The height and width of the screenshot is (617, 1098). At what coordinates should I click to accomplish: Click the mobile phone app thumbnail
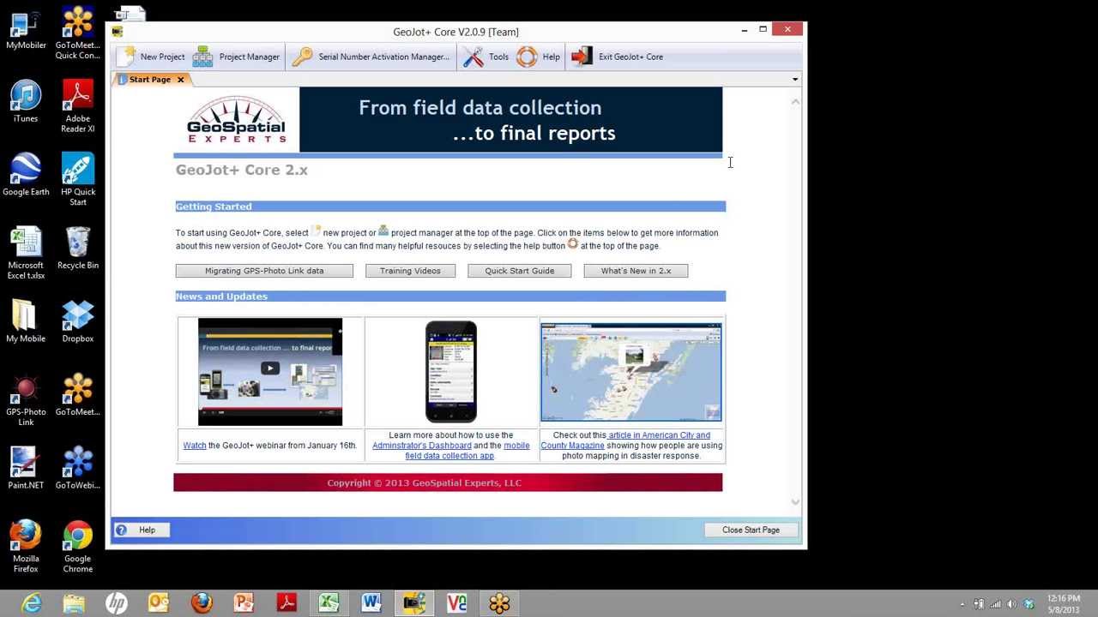tap(451, 372)
